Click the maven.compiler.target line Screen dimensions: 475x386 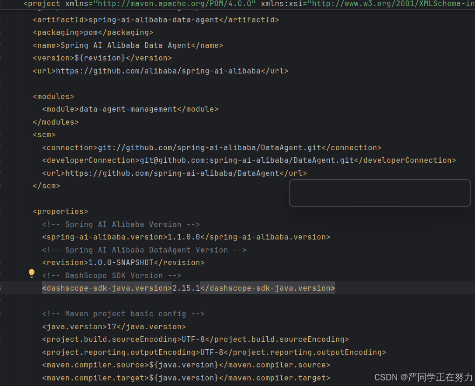click(x=186, y=378)
